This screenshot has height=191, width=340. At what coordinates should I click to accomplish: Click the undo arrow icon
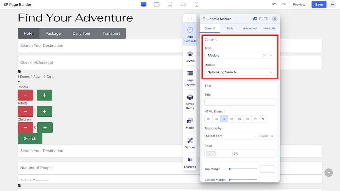click(x=274, y=4)
